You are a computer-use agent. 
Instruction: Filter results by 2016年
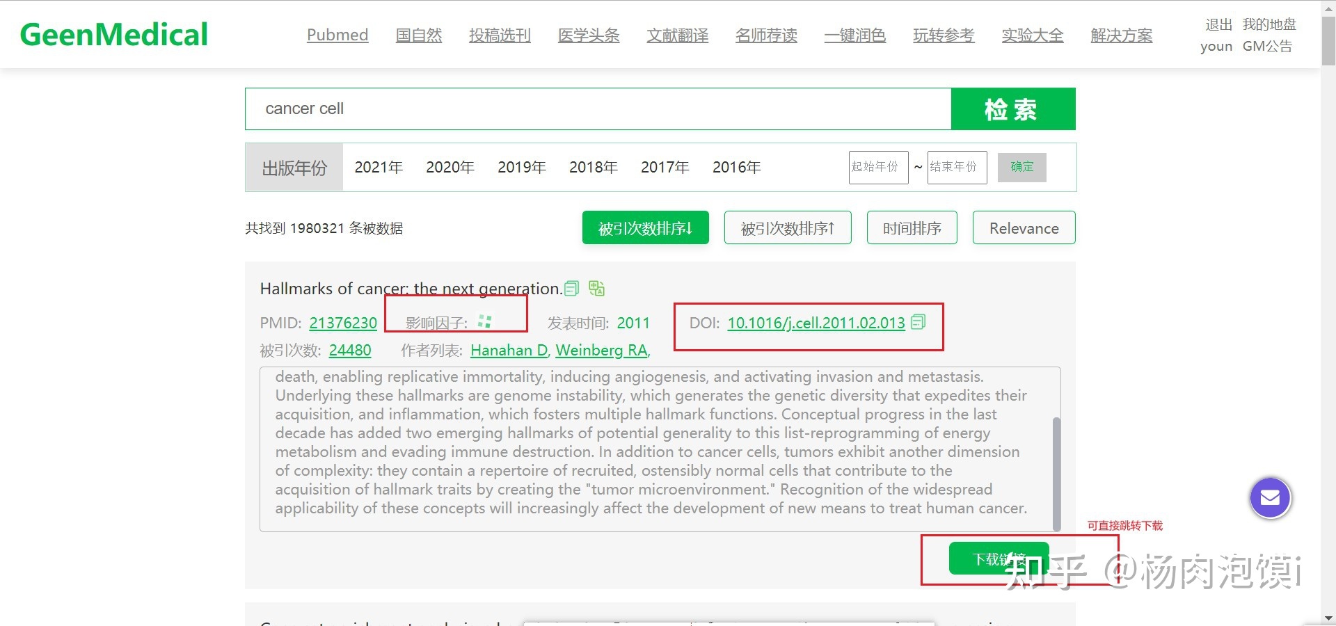[x=737, y=167]
